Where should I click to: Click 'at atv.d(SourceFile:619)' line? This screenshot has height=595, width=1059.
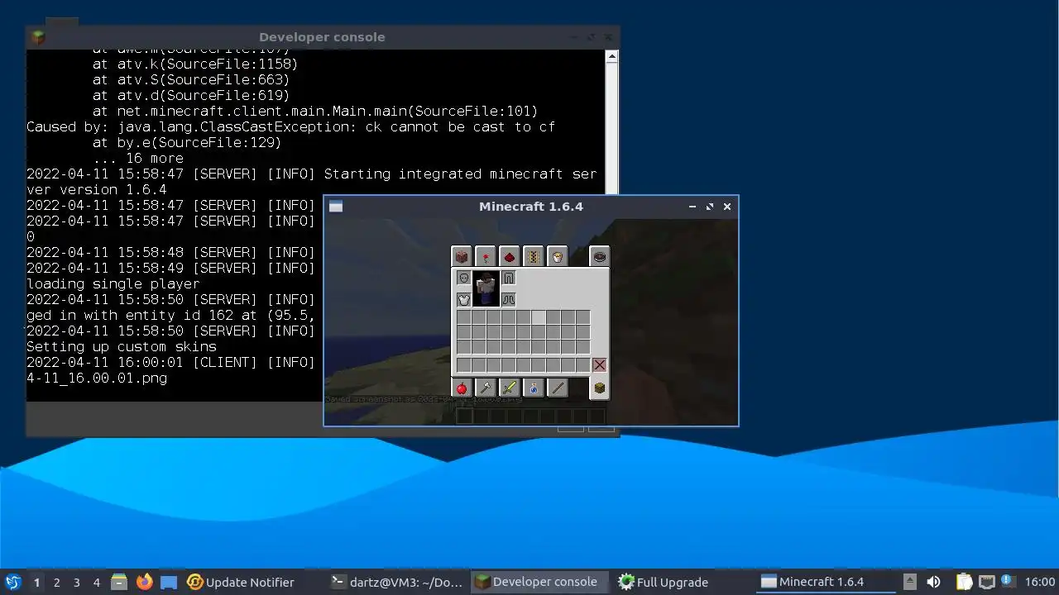point(191,96)
